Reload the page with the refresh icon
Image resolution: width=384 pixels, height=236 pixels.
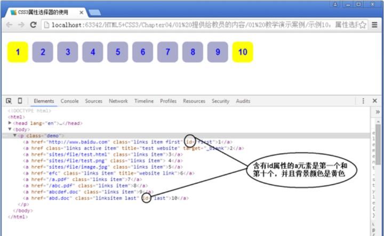(33, 25)
